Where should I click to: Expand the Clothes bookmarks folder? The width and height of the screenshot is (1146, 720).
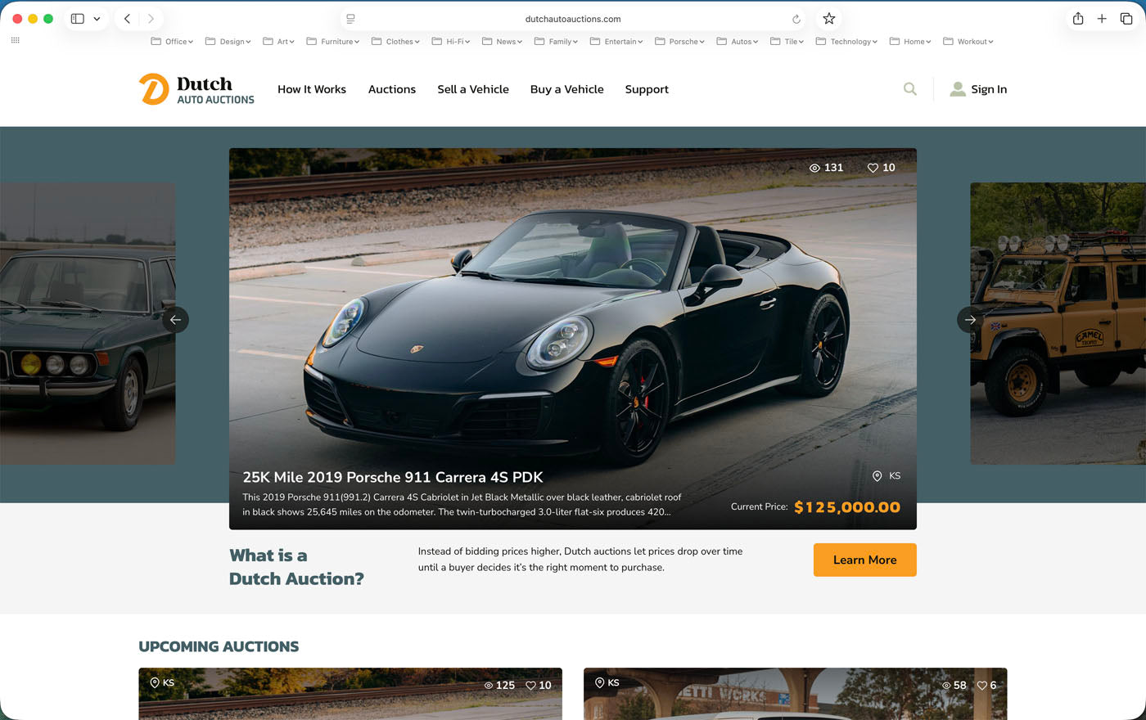click(x=395, y=42)
